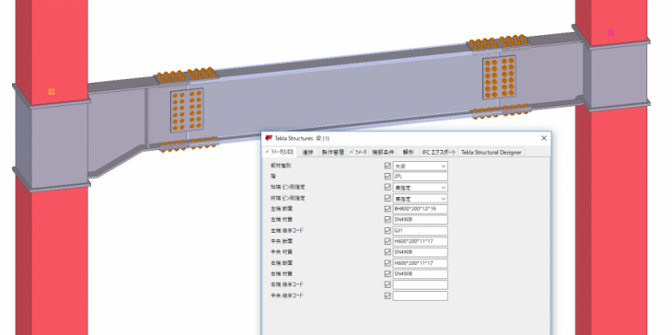The image size is (672, 335).
Task: Toggle checkbox beside the 大梁 dropdown
Action: point(388,166)
